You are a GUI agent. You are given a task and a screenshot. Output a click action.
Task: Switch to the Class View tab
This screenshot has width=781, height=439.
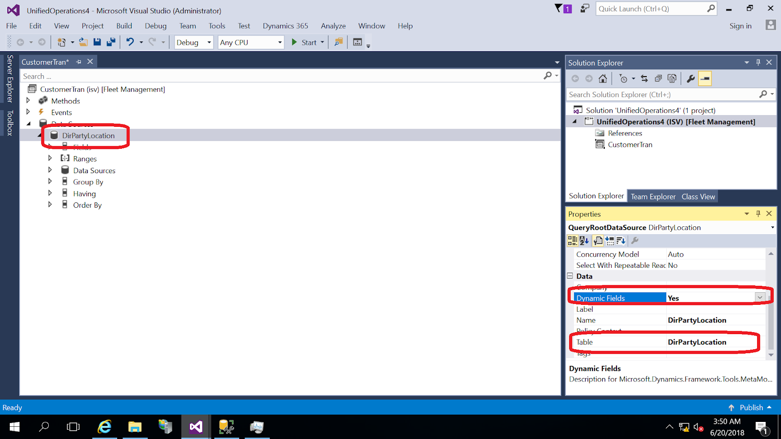tap(698, 197)
